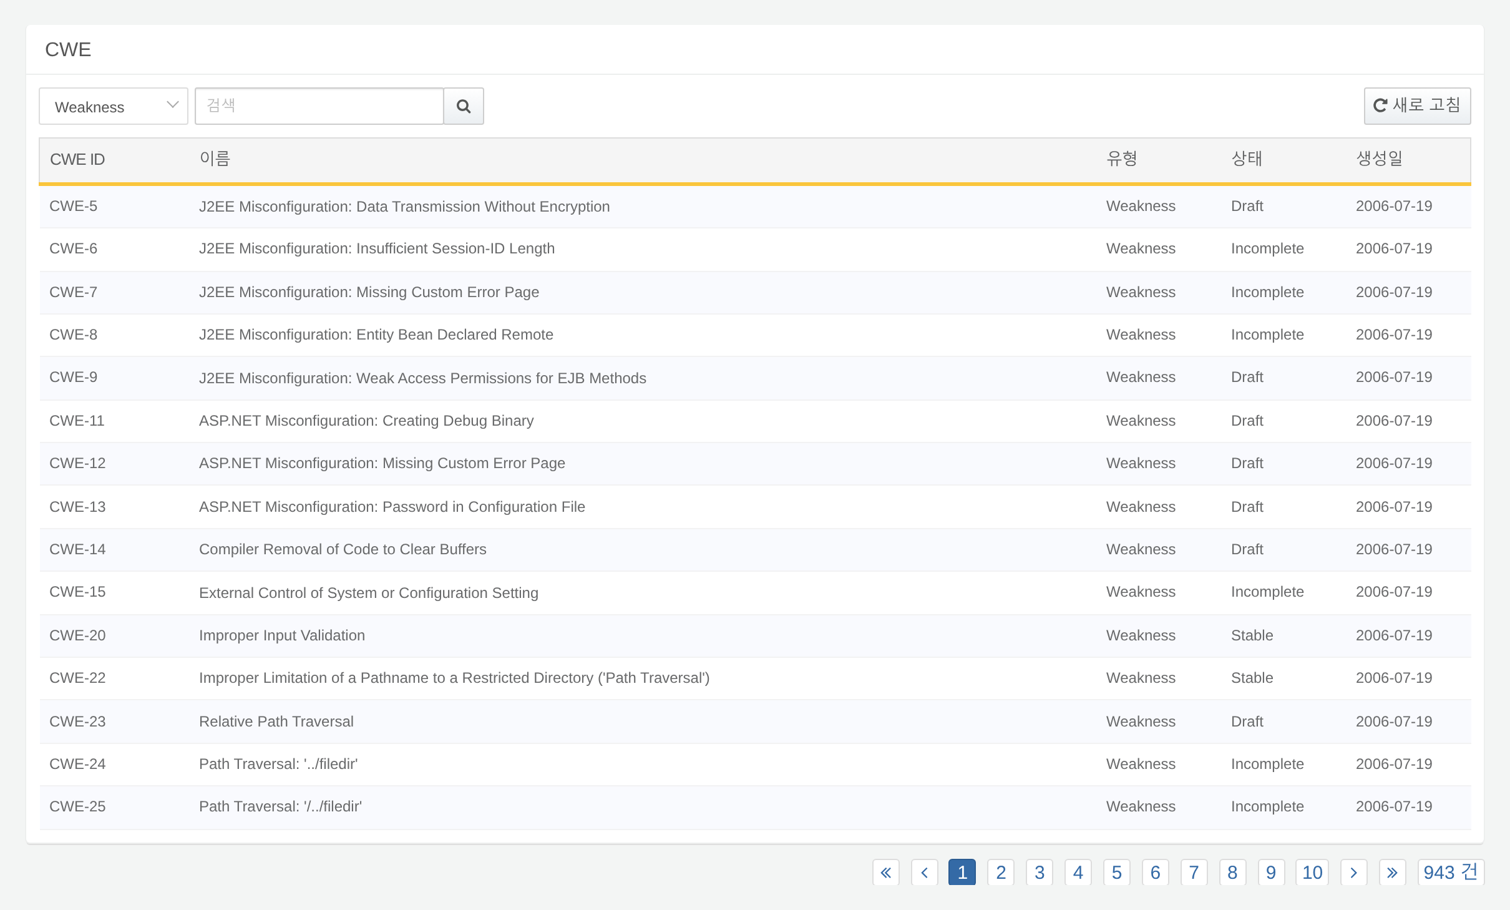The height and width of the screenshot is (910, 1510).
Task: Open 'Relative Path Traversal' entry
Action: 276,722
